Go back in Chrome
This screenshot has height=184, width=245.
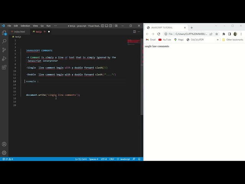[147, 34]
